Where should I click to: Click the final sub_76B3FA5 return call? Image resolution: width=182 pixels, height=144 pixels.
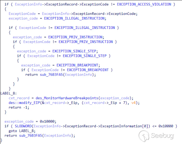[x=30, y=136]
